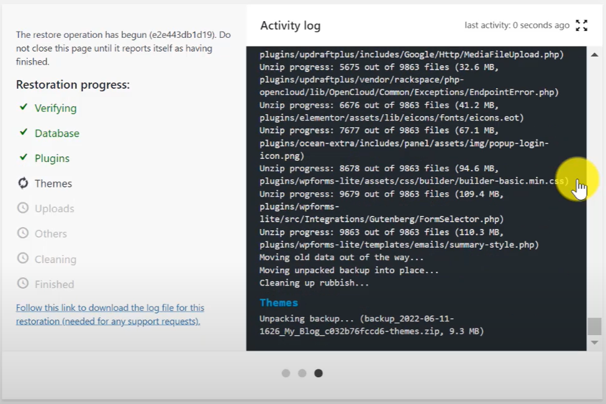Click the 'Others' progress step

[51, 234]
